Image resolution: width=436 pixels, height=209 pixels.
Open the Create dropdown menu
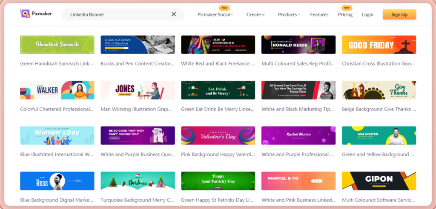[x=255, y=14]
